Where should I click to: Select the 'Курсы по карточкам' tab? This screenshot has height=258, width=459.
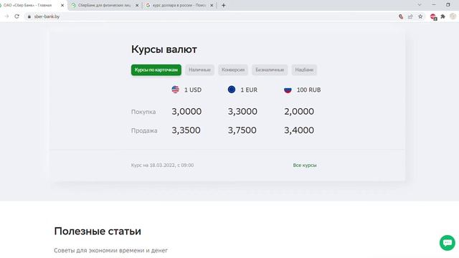[x=156, y=70]
